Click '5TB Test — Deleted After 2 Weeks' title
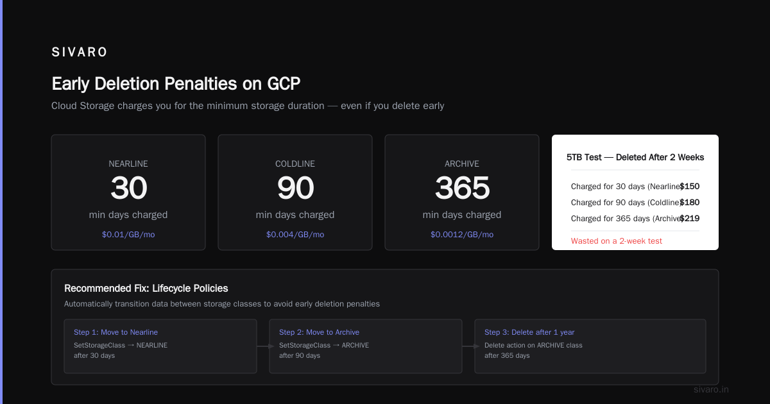Screen dimensions: 770x404 (635, 157)
